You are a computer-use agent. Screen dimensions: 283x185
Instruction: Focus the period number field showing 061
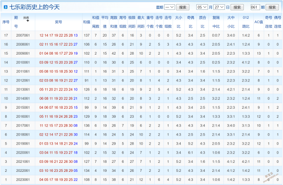pyautogui.click(x=255, y=7)
